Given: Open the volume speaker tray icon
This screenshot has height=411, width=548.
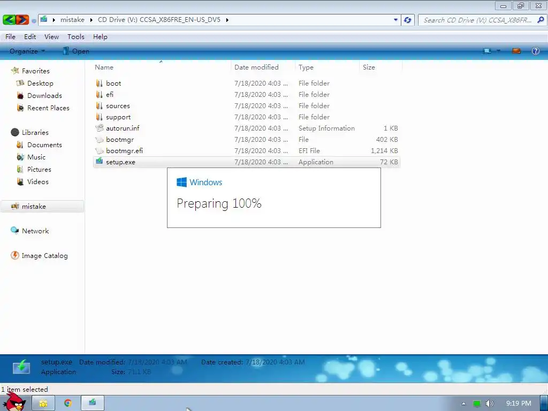Looking at the screenshot, I should click(x=489, y=404).
